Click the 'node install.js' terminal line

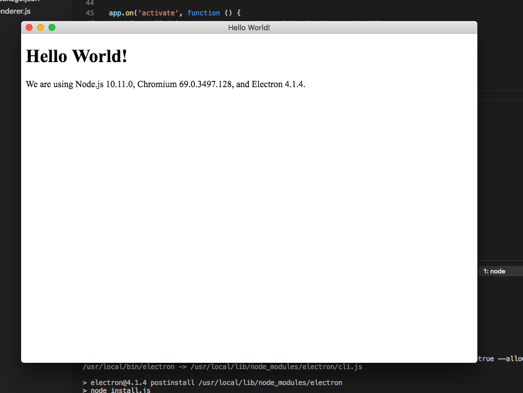[116, 390]
